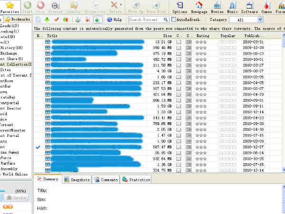Viewport: 285px width, 214px height.
Task: Open the Games toolbar icon
Action: click(x=267, y=7)
